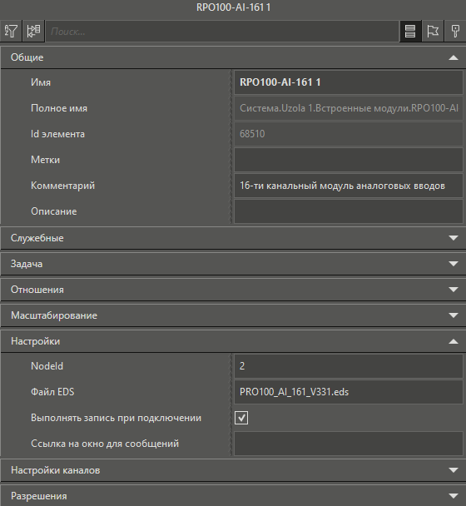Click the RPO100-AI-161 1 panel title
This screenshot has width=466, height=506.
point(233,7)
